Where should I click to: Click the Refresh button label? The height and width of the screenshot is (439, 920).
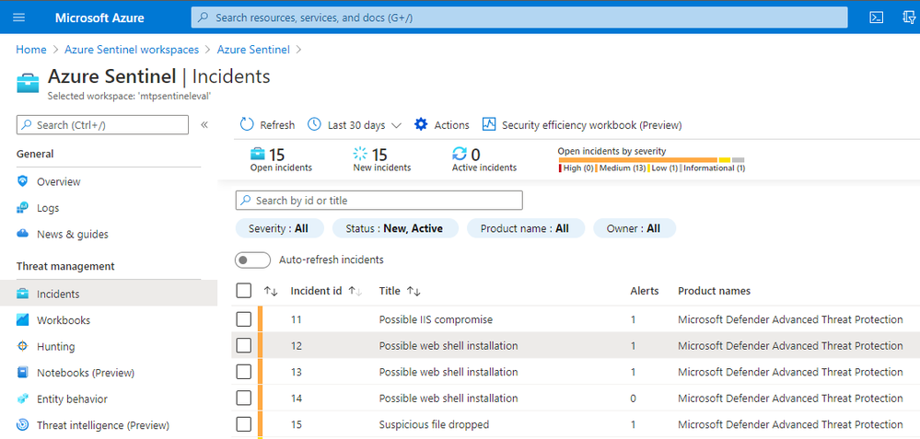point(277,125)
